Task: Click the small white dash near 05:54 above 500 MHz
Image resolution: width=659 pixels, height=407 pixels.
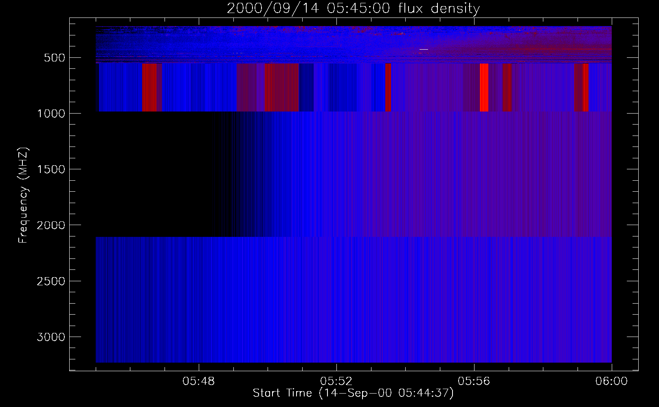Action: (x=424, y=49)
